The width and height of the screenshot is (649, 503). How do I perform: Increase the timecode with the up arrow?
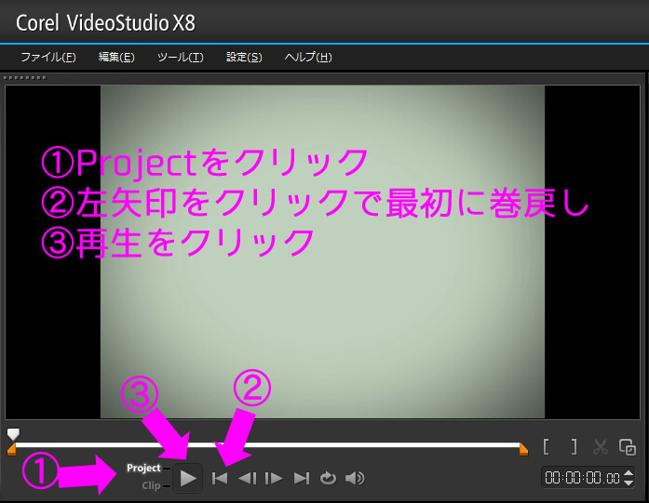[629, 473]
